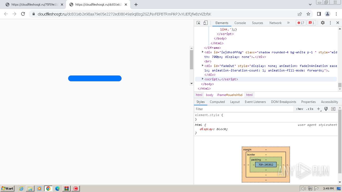
Task: Select the Elements tab
Action: pyautogui.click(x=222, y=23)
